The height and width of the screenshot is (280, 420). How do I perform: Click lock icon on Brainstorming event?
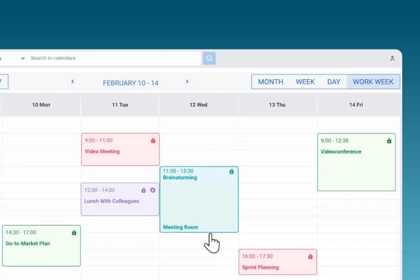(x=231, y=171)
